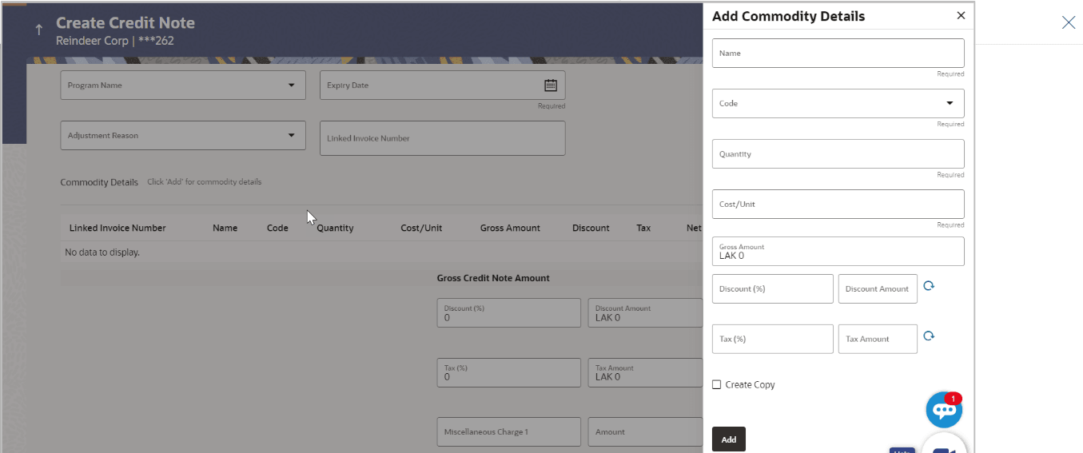The height and width of the screenshot is (453, 1083).
Task: Click the Discount (%) field in commodity panel
Action: (x=773, y=288)
